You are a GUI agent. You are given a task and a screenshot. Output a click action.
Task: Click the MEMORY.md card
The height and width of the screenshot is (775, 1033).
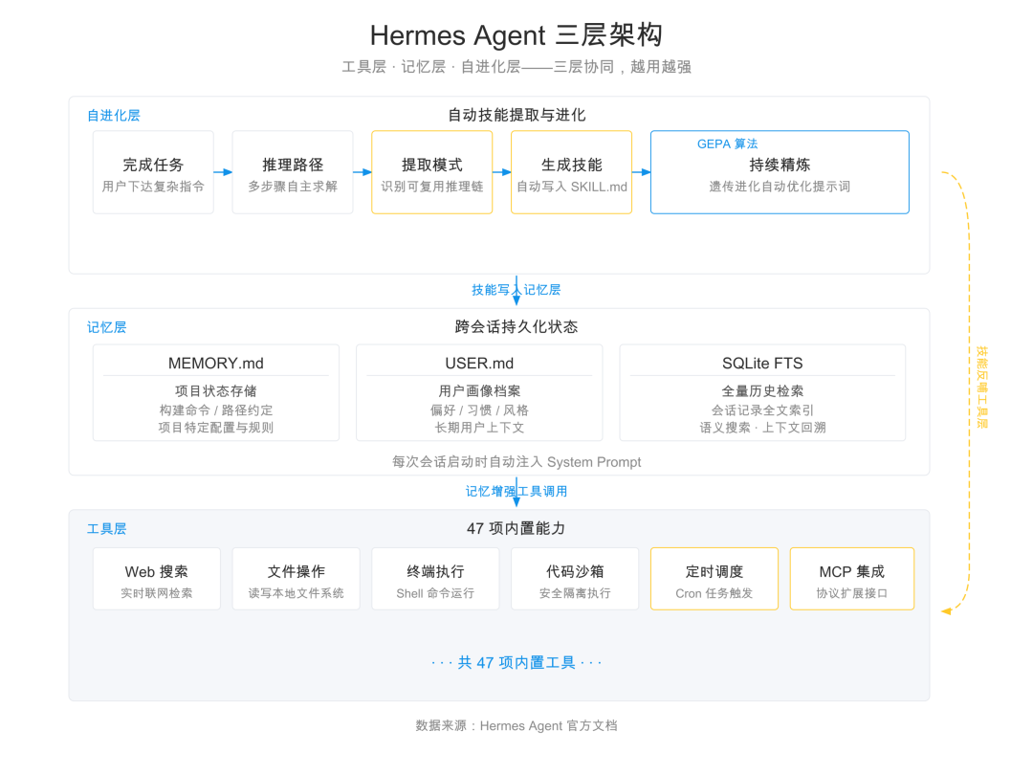(x=215, y=392)
